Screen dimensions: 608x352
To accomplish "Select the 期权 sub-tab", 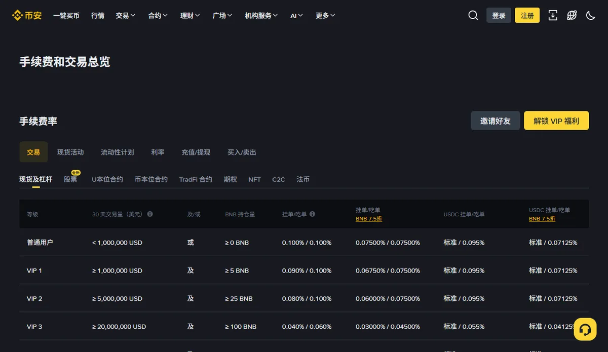I will coord(231,179).
